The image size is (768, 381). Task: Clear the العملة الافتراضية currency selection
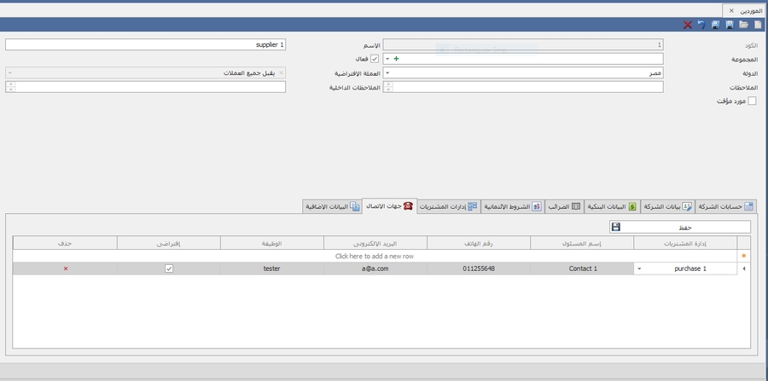pos(281,73)
